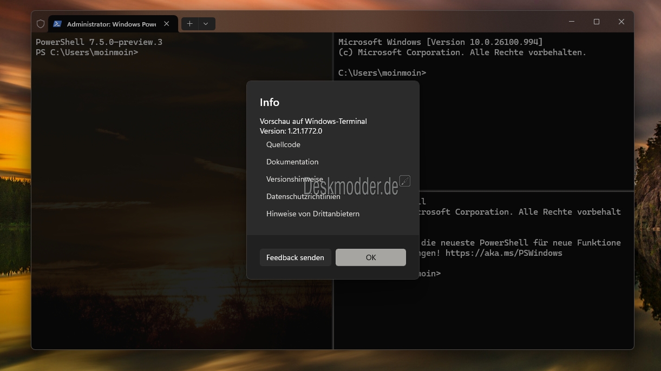Click Microsoft Windows version line in right pane

(440, 42)
